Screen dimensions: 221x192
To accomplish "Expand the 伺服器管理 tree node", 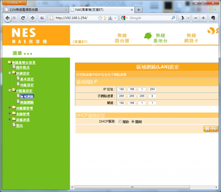I will pyautogui.click(x=10, y=108).
